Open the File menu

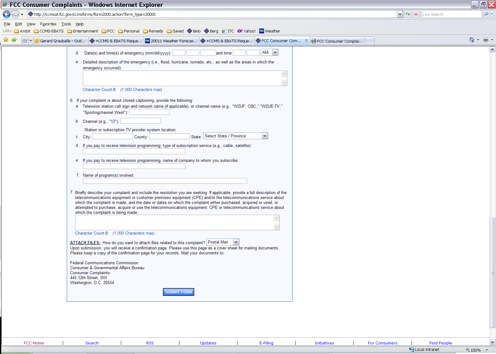7,24
